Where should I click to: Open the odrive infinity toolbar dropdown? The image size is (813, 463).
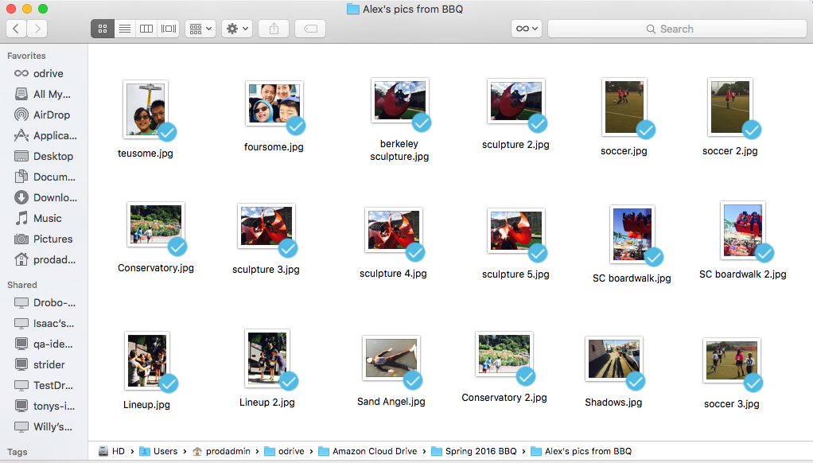[x=527, y=29]
